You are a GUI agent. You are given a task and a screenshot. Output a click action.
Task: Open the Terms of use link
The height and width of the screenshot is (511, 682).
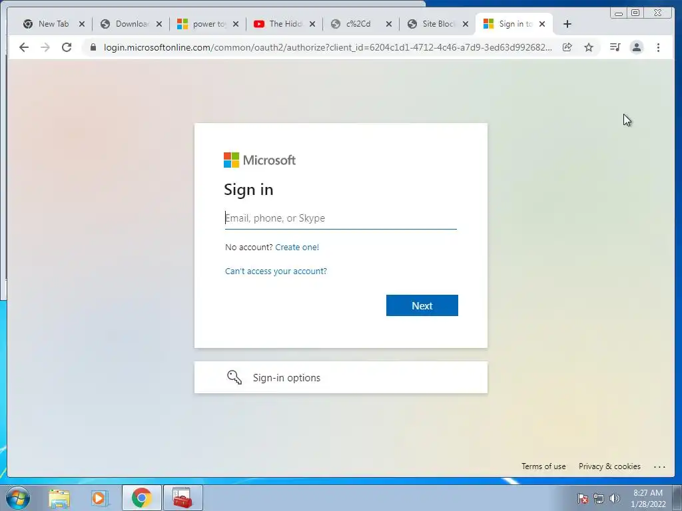click(x=543, y=466)
